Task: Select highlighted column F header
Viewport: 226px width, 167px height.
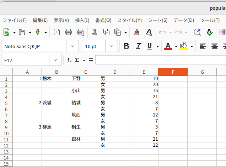Action: (x=173, y=72)
